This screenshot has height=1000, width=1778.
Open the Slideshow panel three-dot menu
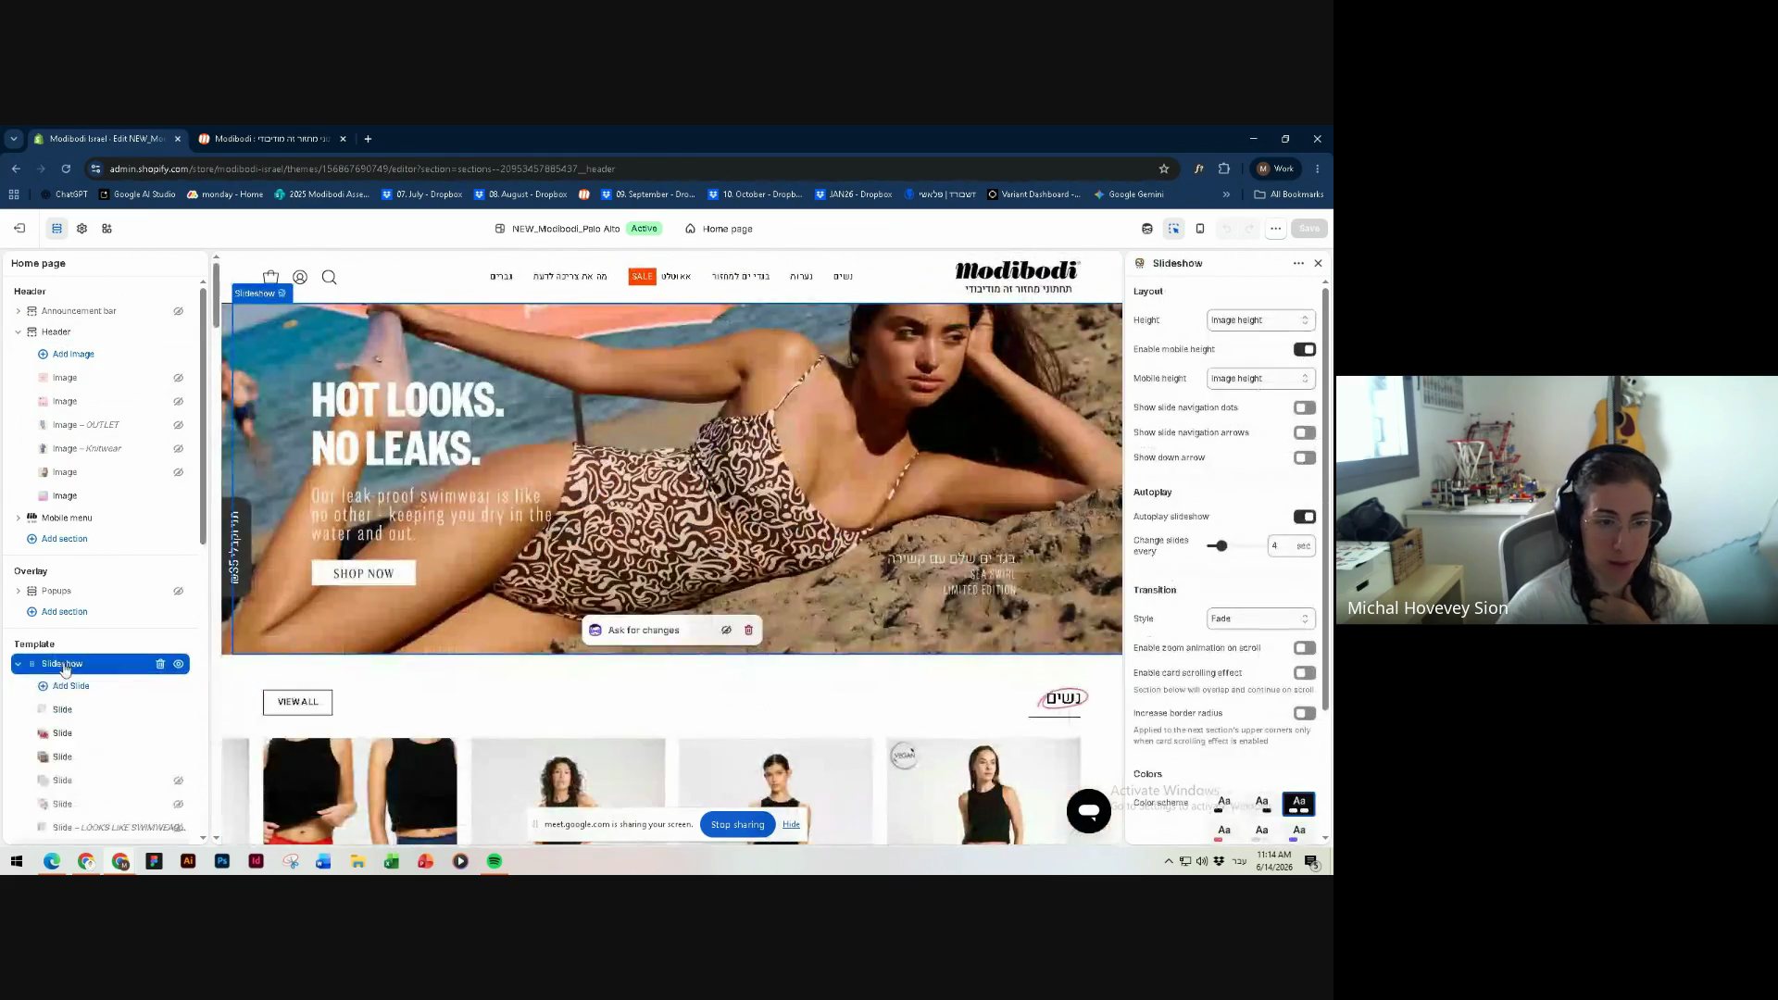[1298, 264]
